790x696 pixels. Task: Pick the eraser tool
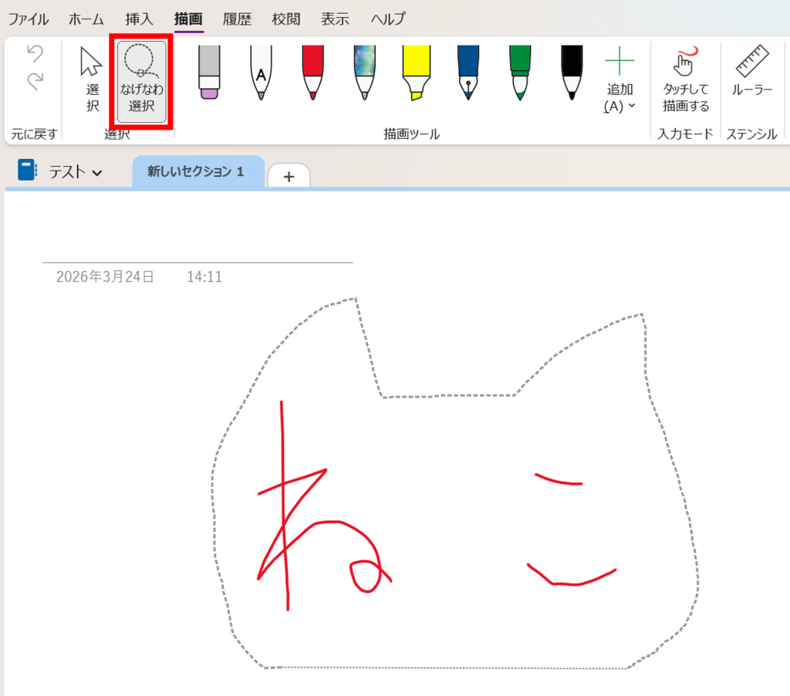[x=209, y=73]
